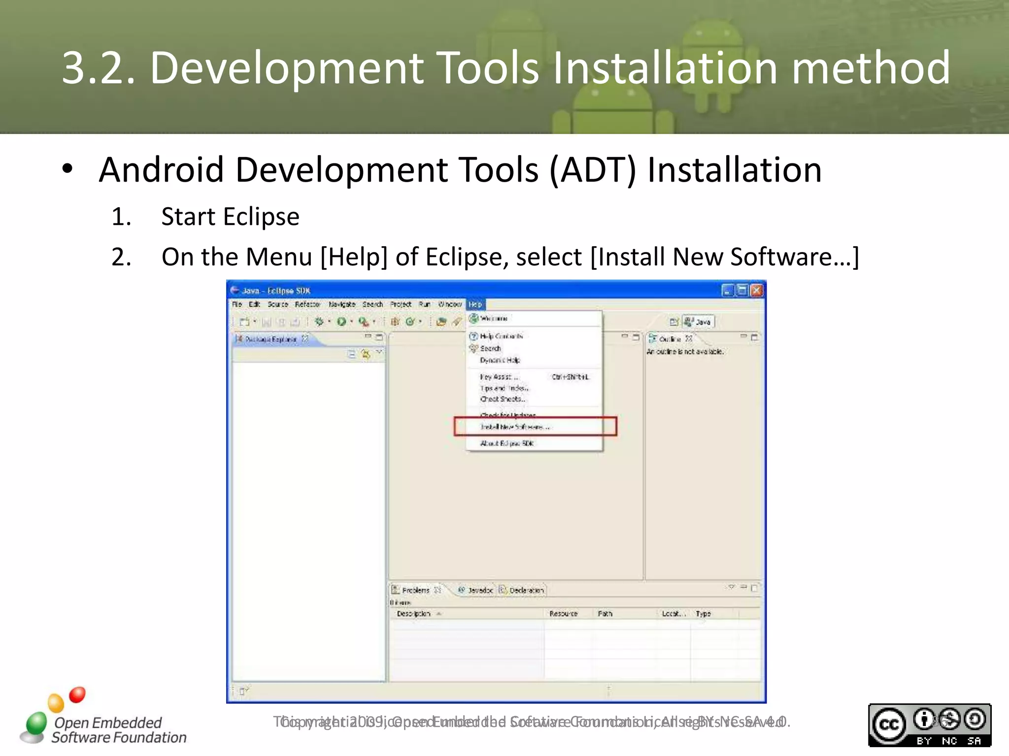Switch to the Outline tab

coord(670,339)
